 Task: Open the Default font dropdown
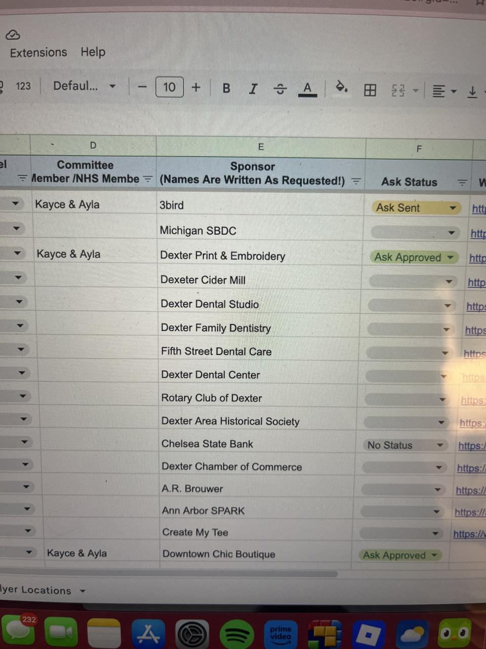pos(84,86)
